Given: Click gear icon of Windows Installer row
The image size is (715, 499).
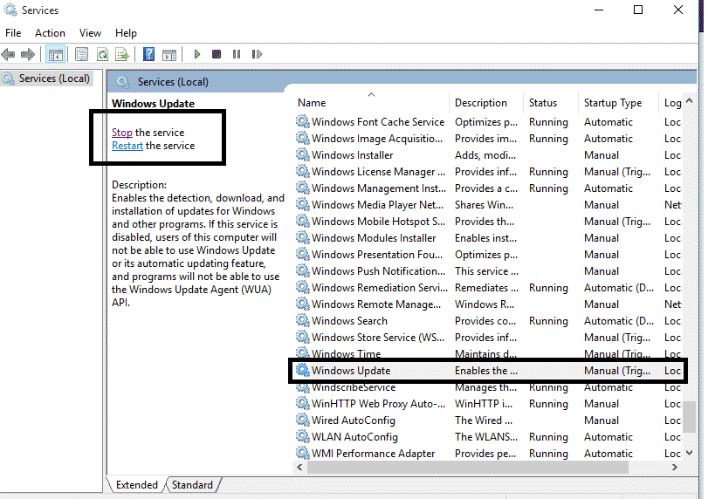Looking at the screenshot, I should [302, 155].
